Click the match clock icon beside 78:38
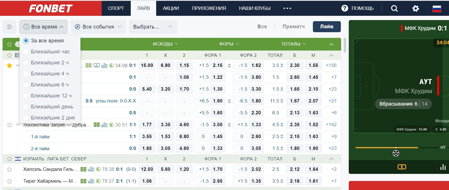Viewport: 449px width, 190px height. [x=98, y=169]
